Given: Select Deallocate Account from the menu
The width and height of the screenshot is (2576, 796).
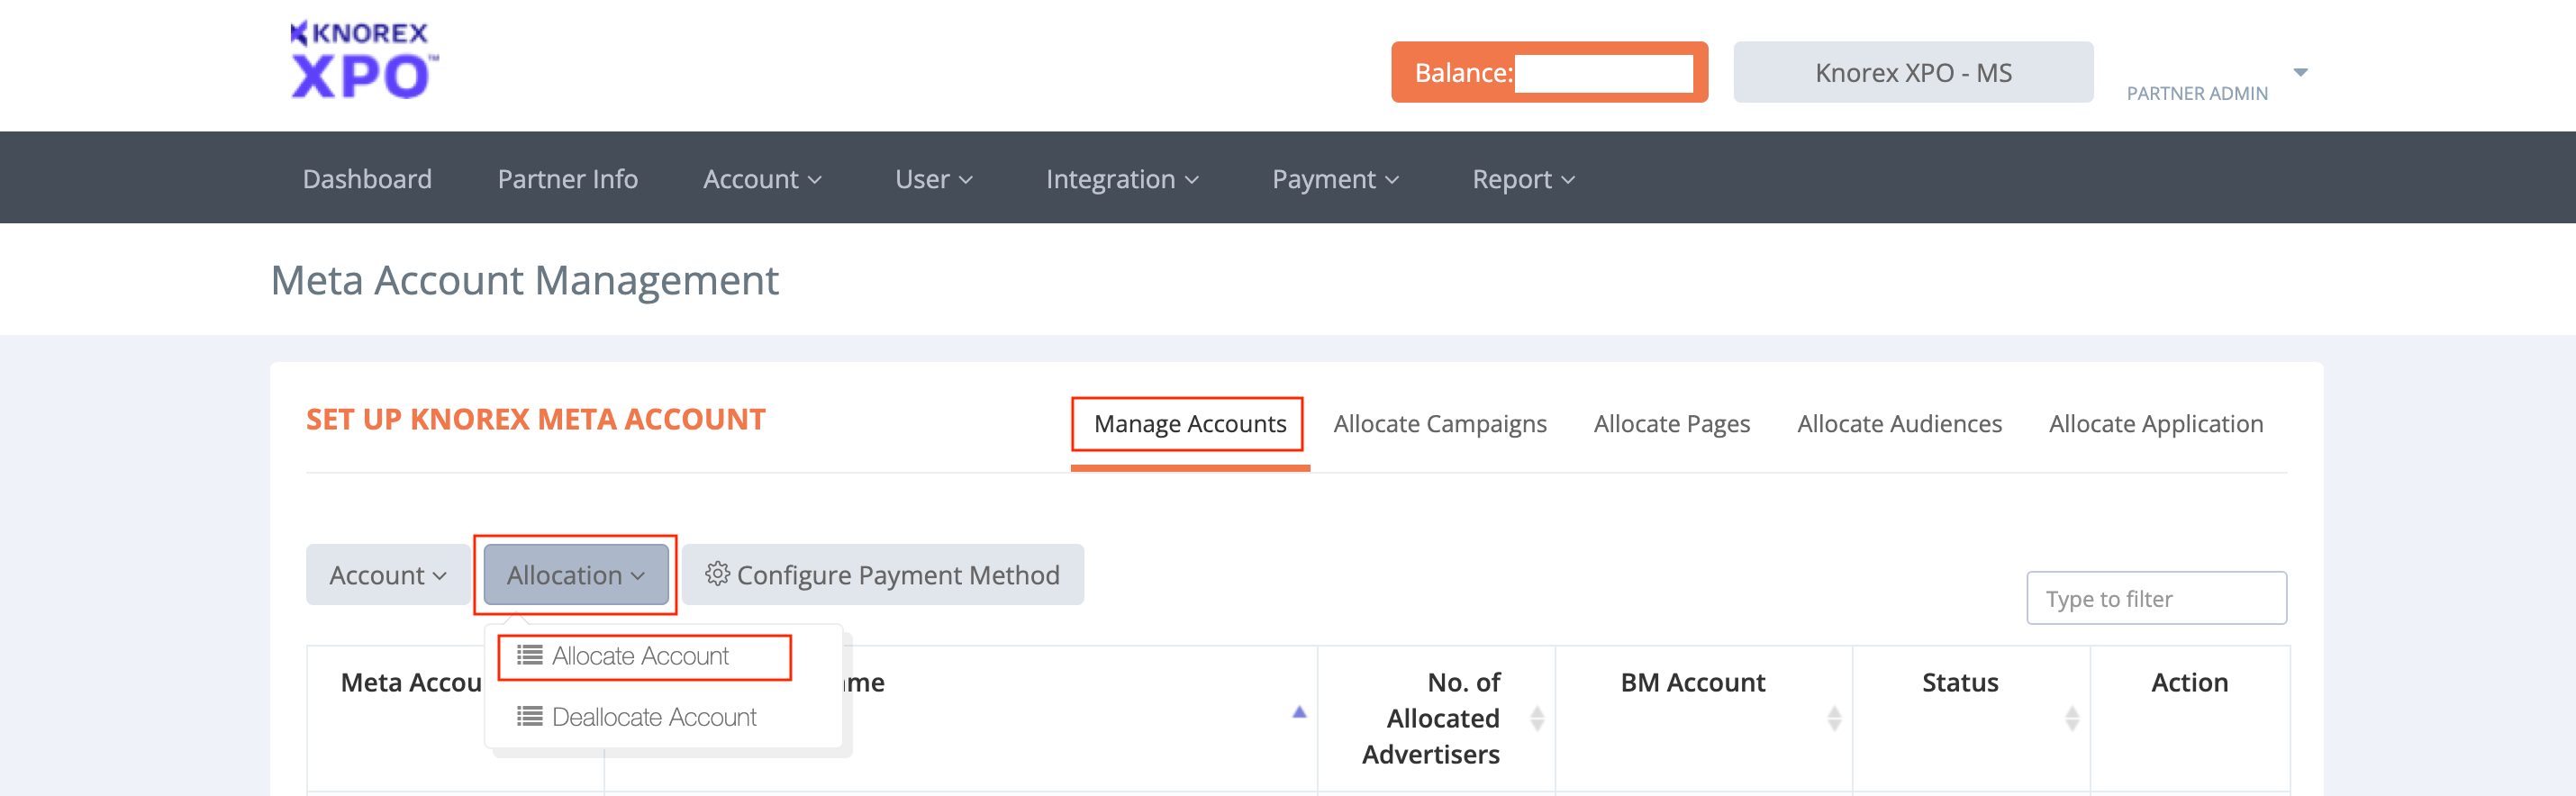Looking at the screenshot, I should tap(653, 717).
